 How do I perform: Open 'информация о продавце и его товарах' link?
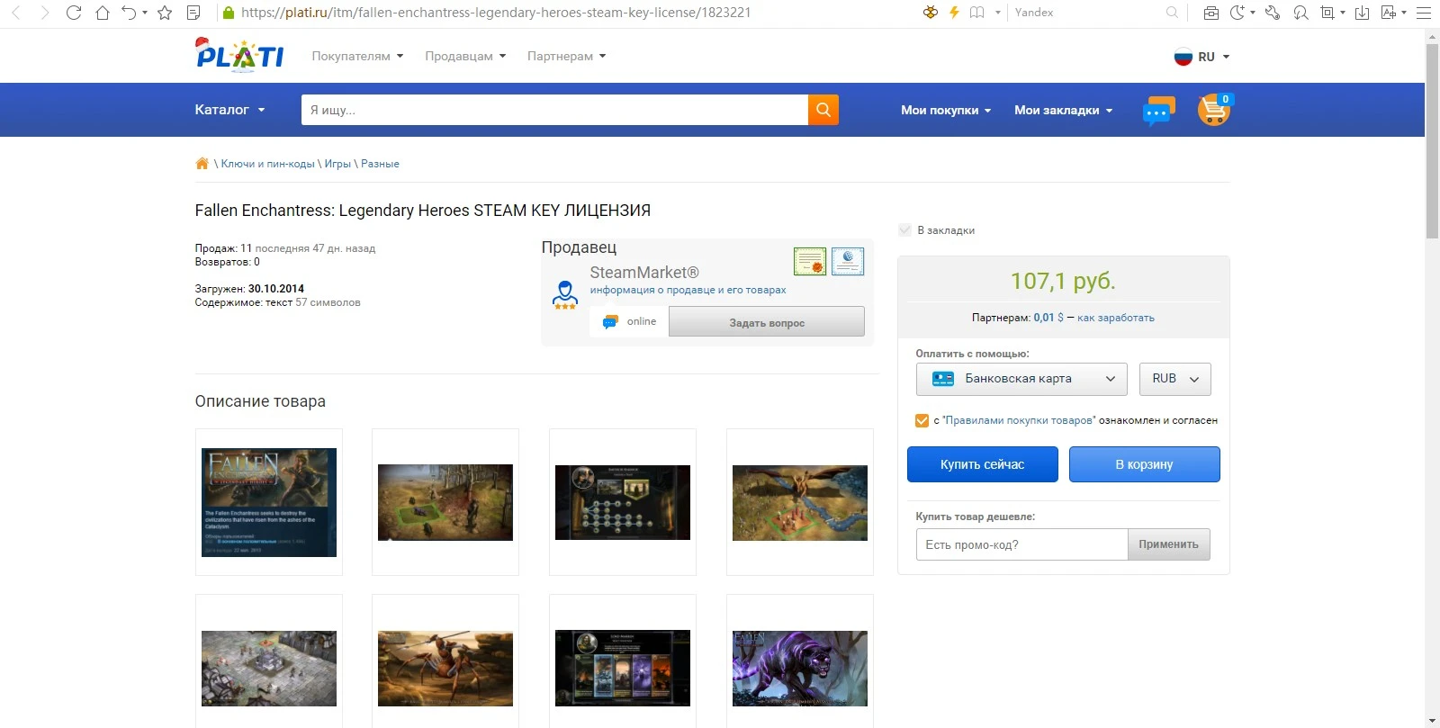(x=688, y=290)
